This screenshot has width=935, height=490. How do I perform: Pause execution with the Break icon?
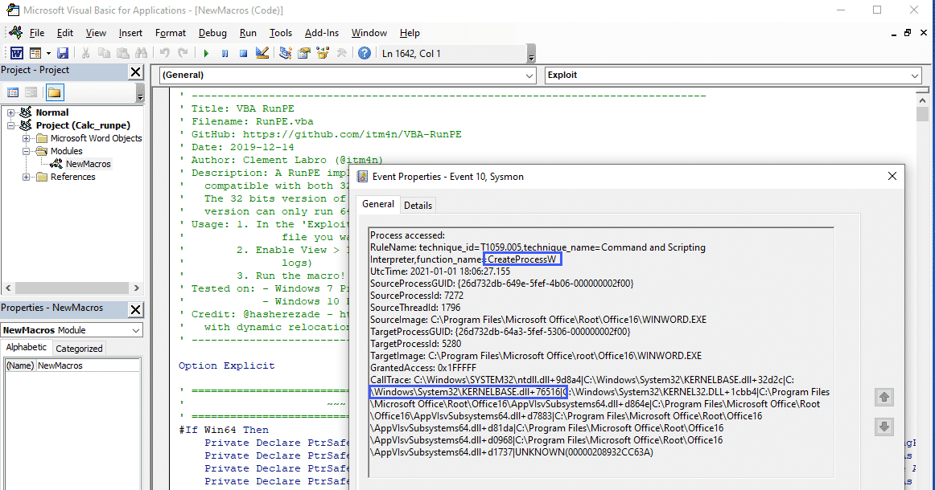[224, 52]
